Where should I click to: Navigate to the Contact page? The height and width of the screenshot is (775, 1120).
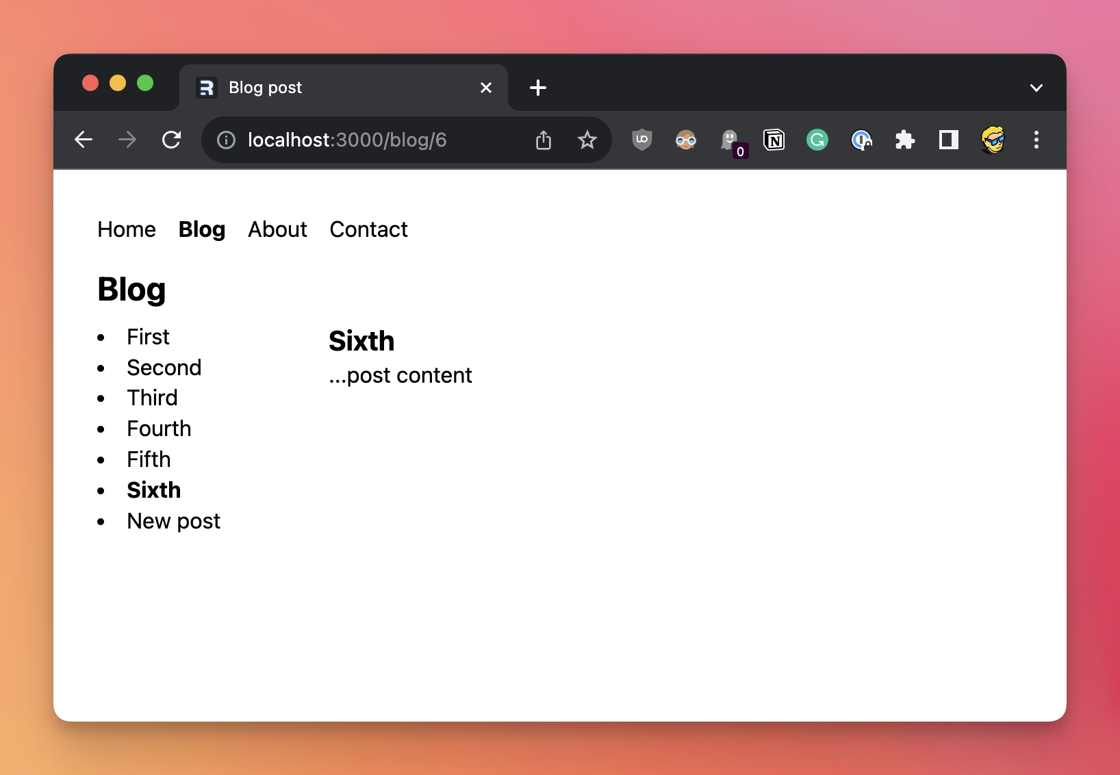[x=368, y=229]
